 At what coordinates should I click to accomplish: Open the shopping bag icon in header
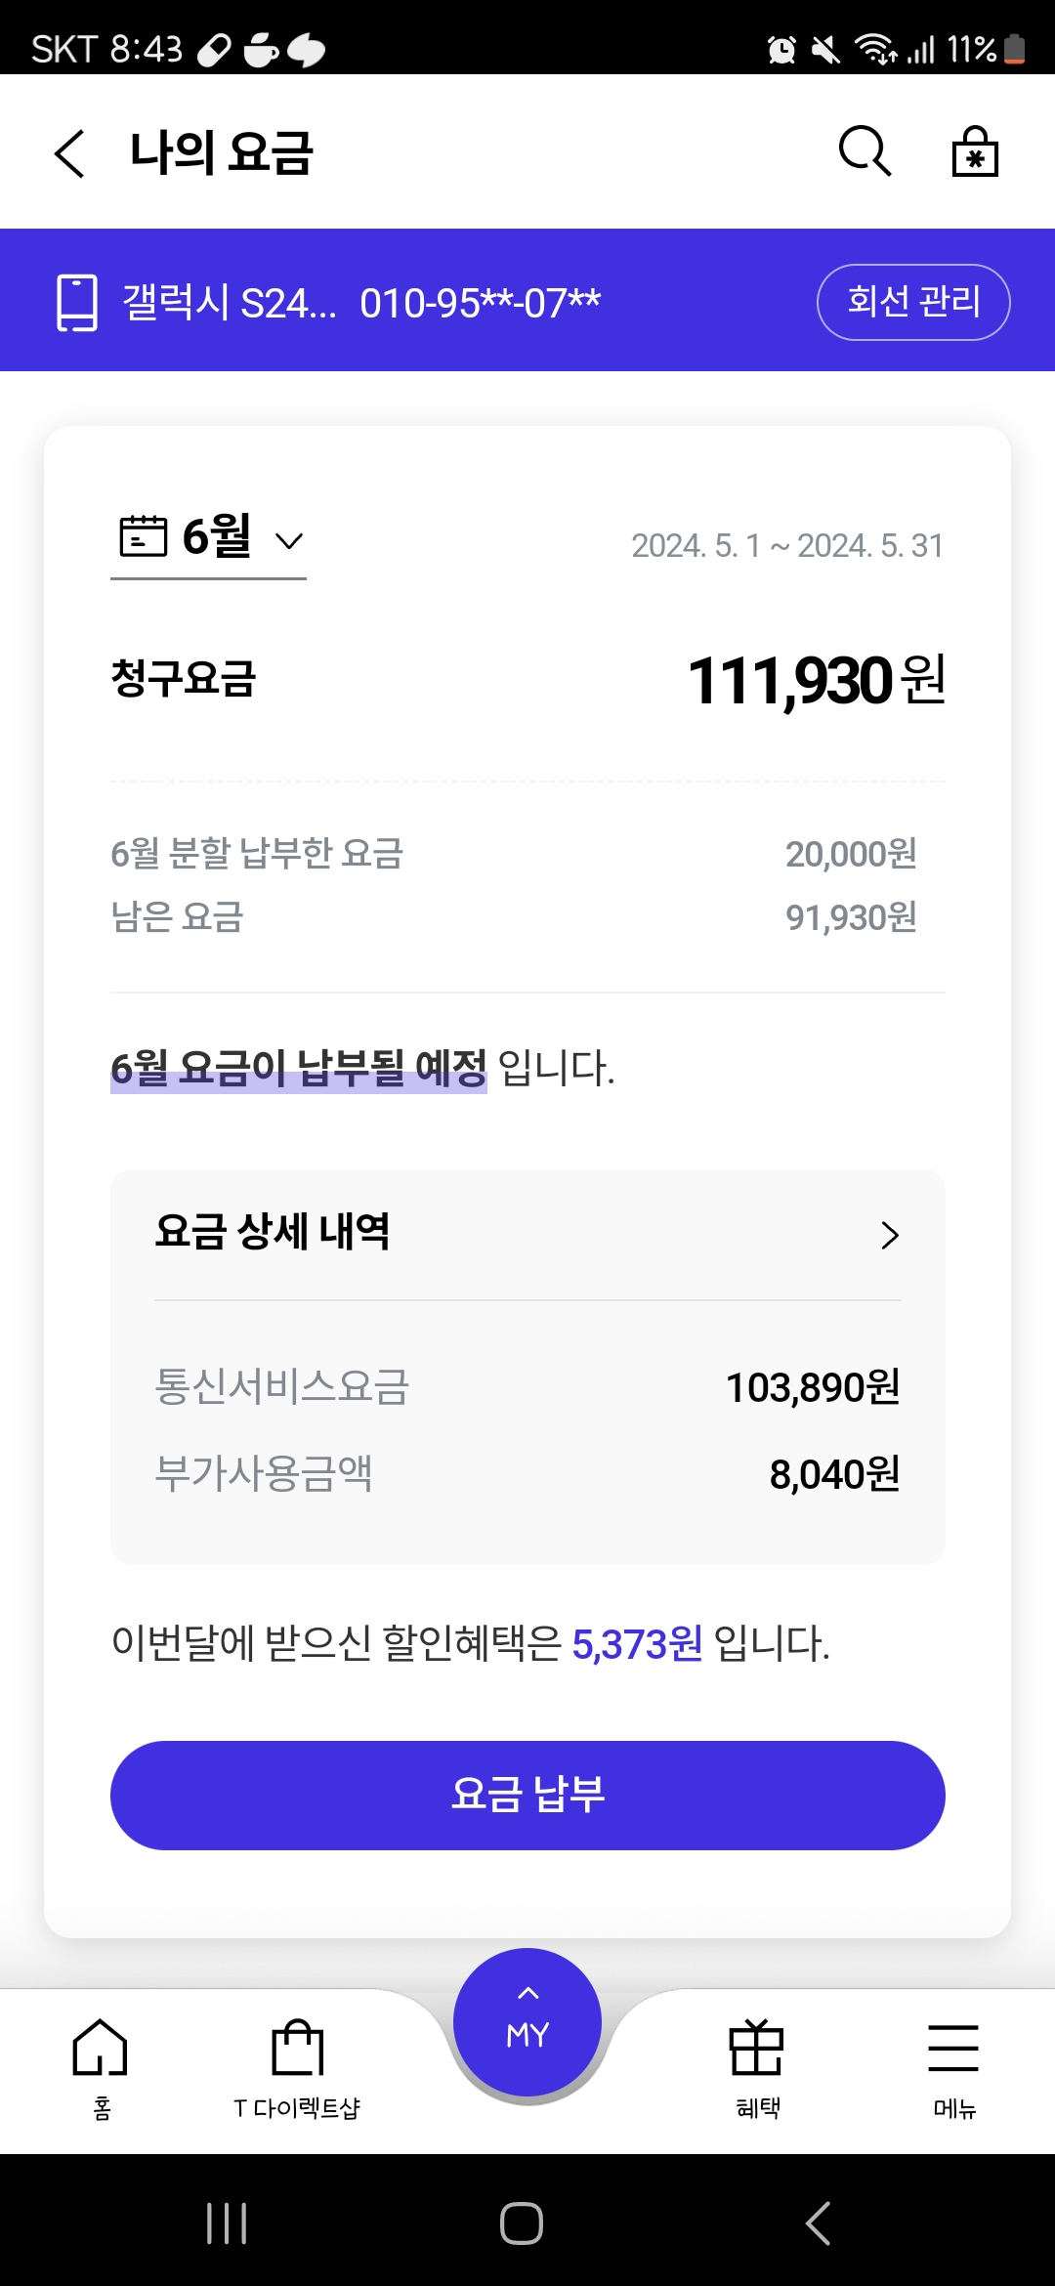tap(975, 151)
